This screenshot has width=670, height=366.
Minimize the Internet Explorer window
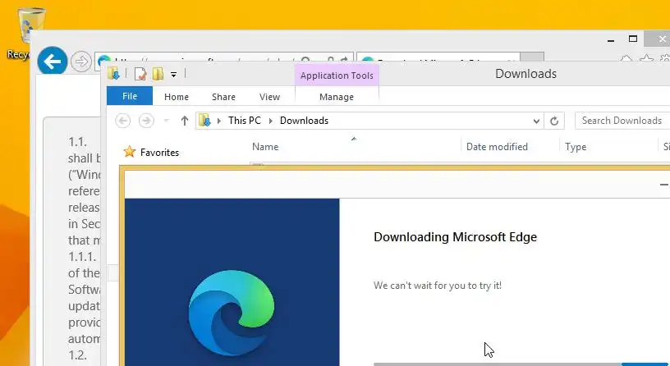[611, 39]
